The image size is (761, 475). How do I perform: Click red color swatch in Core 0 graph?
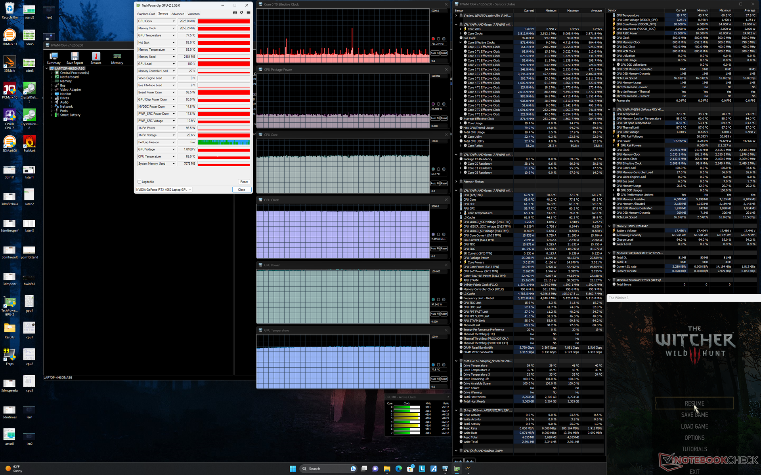tap(433, 39)
